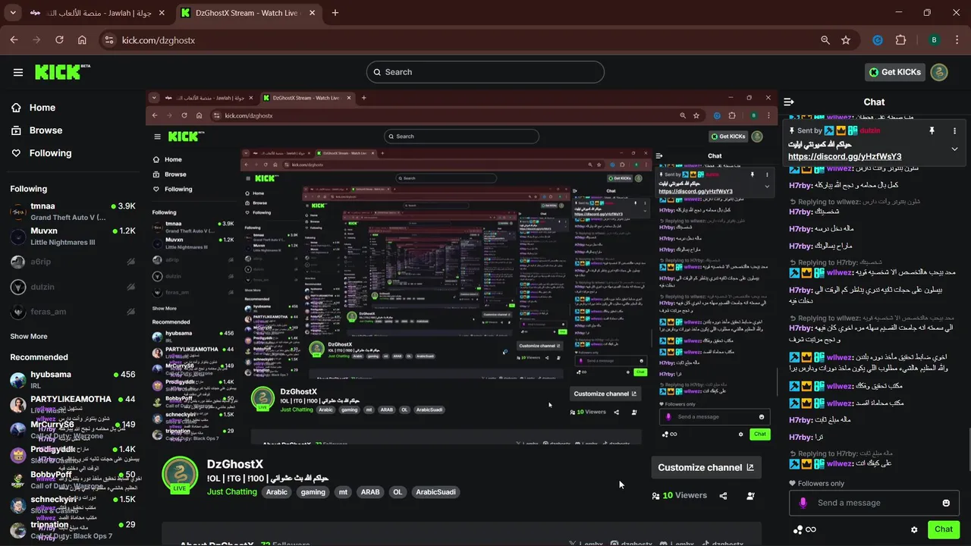
Task: Open feras_am offline channel
Action: pos(73,312)
